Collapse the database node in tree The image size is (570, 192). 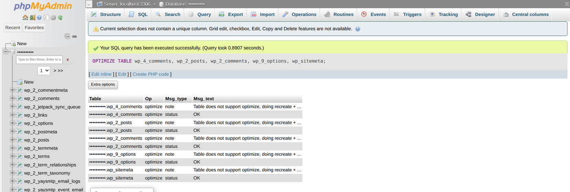(6, 52)
